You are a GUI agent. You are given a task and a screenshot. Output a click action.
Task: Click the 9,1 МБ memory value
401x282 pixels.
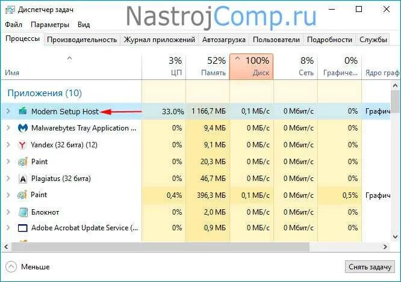215,145
